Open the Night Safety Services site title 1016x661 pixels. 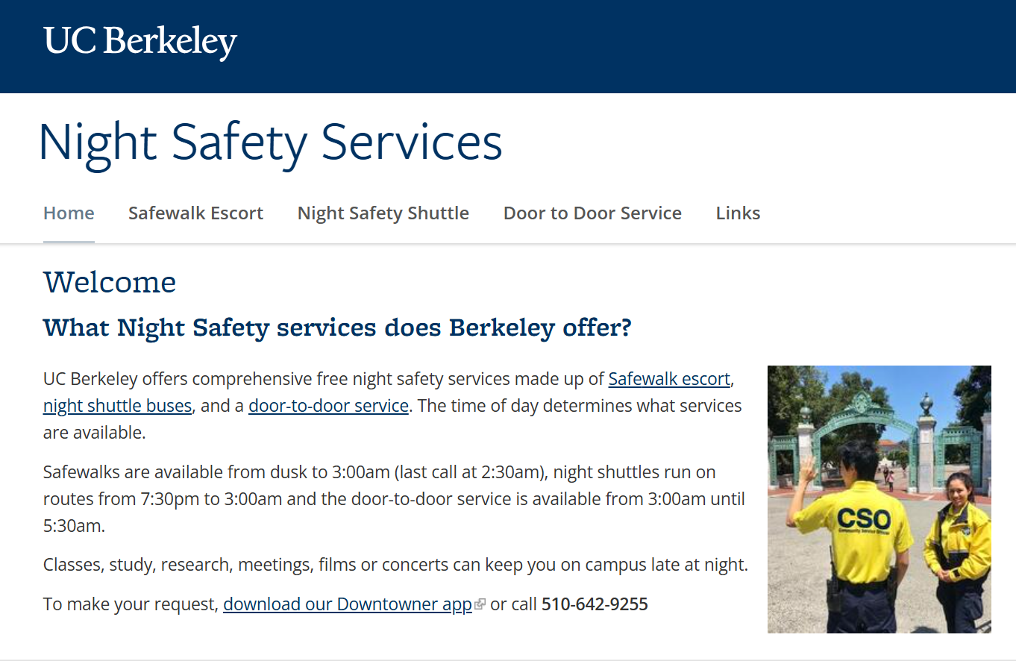(x=270, y=142)
